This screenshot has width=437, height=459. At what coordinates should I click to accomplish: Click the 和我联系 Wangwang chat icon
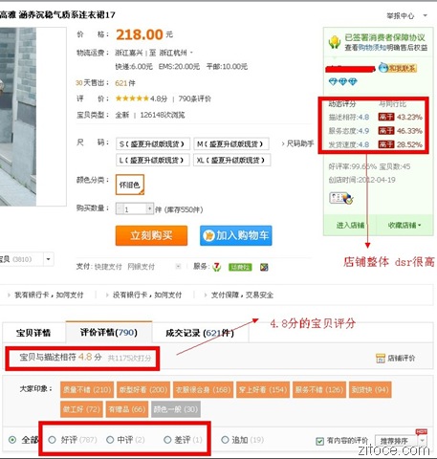(398, 68)
